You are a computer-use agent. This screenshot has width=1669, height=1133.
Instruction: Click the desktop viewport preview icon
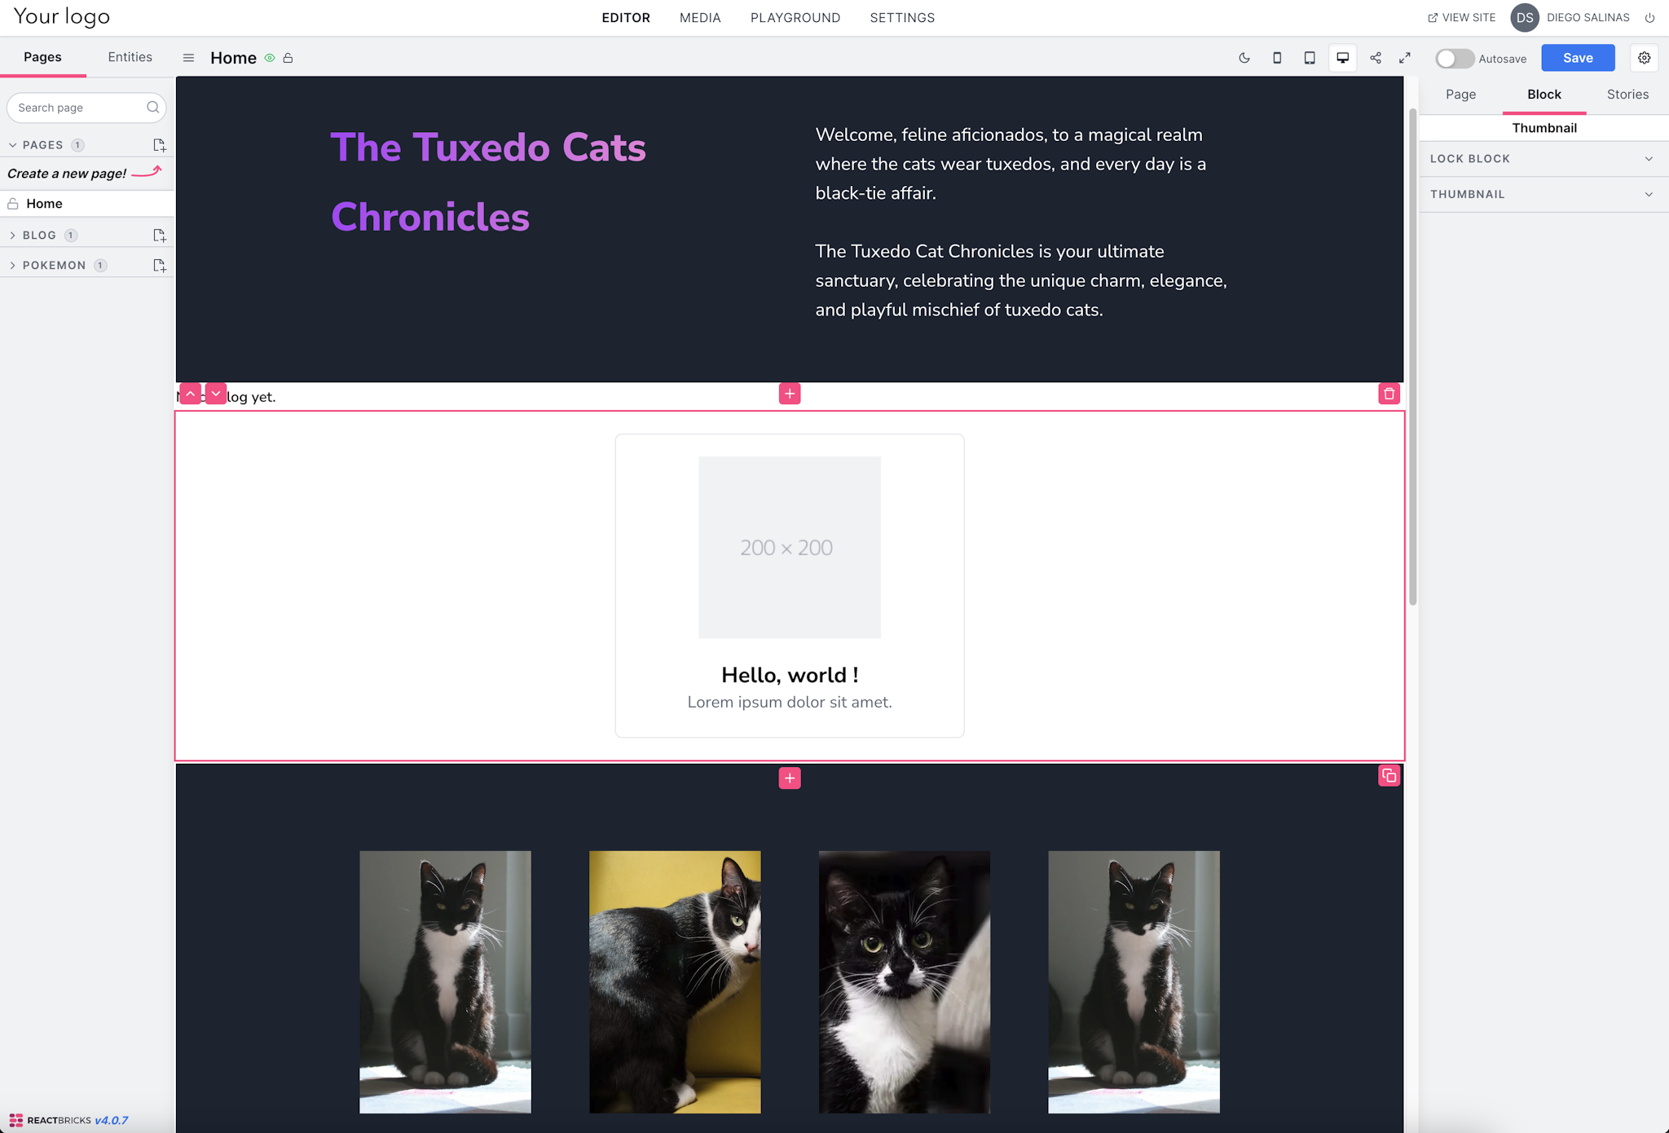[x=1341, y=57]
